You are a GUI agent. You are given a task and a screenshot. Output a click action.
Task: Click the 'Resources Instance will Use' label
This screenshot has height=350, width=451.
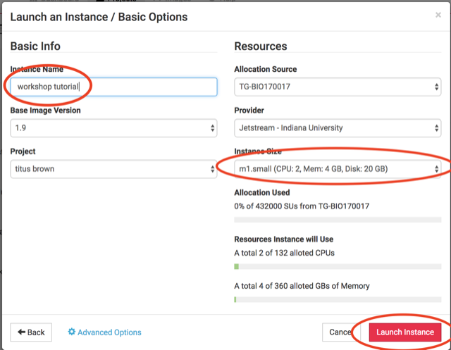(x=283, y=239)
